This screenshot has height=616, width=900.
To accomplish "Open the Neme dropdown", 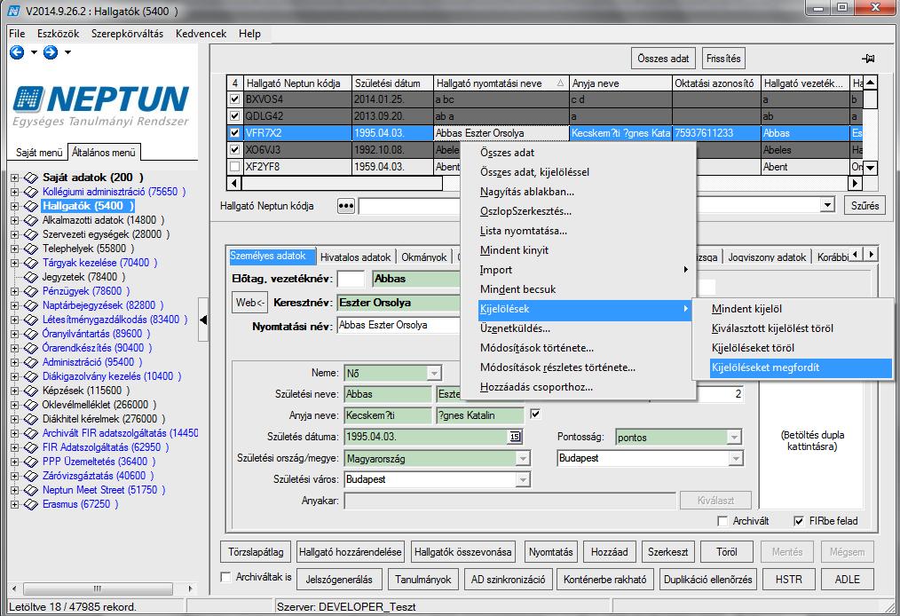I will pos(434,373).
